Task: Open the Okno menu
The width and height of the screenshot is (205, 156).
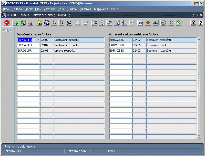Action: pos(115,9)
